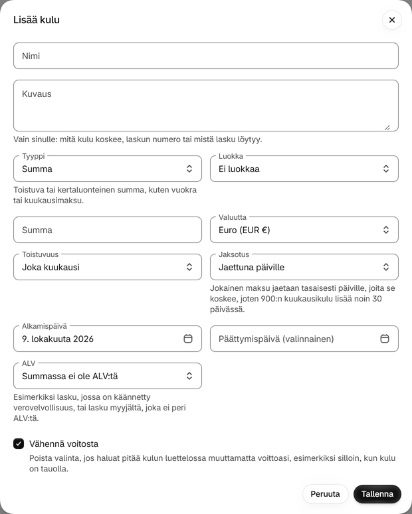Click into the Kuvaus text area
This screenshot has width=412, height=514.
coord(206,106)
